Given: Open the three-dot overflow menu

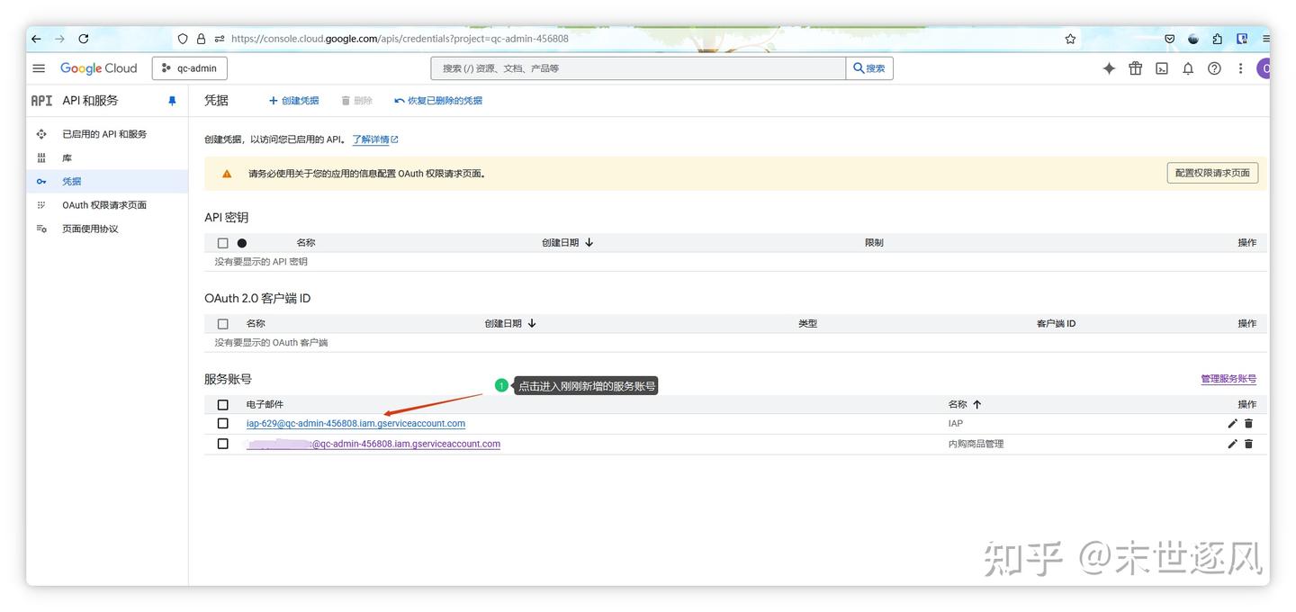Looking at the screenshot, I should [1240, 67].
